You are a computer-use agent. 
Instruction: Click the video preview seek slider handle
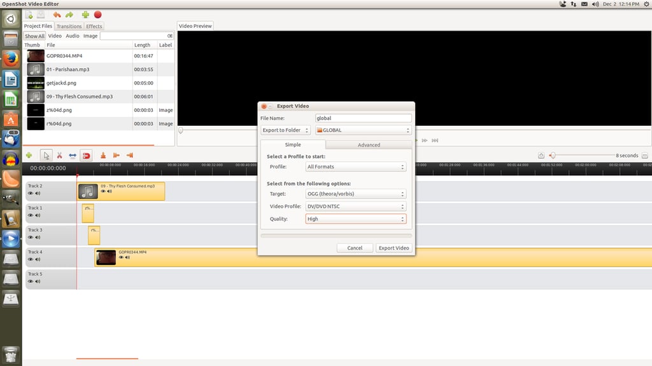[181, 130]
